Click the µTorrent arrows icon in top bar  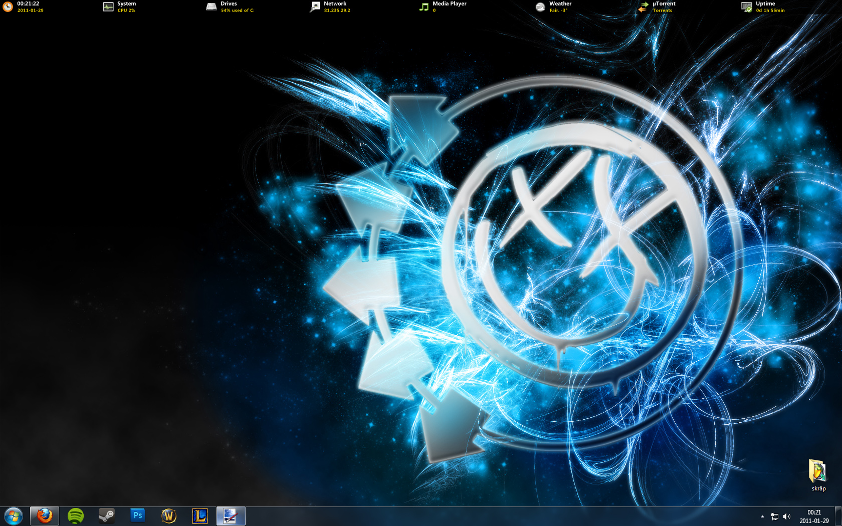click(644, 7)
